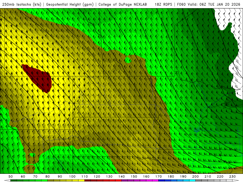Click the left arrow end of colorbar

click(x=7, y=180)
